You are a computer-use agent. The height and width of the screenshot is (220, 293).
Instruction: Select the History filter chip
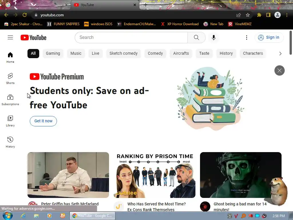point(226,54)
